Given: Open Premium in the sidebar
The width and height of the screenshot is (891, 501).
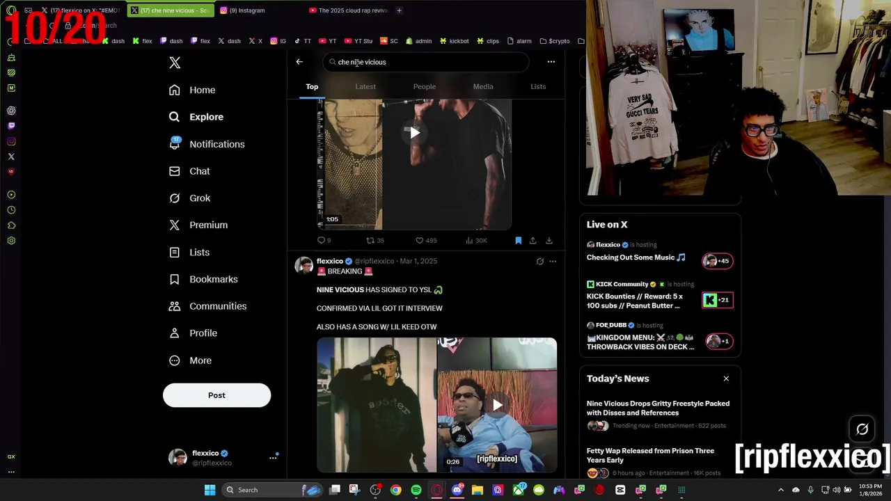Looking at the screenshot, I should coord(199,225).
